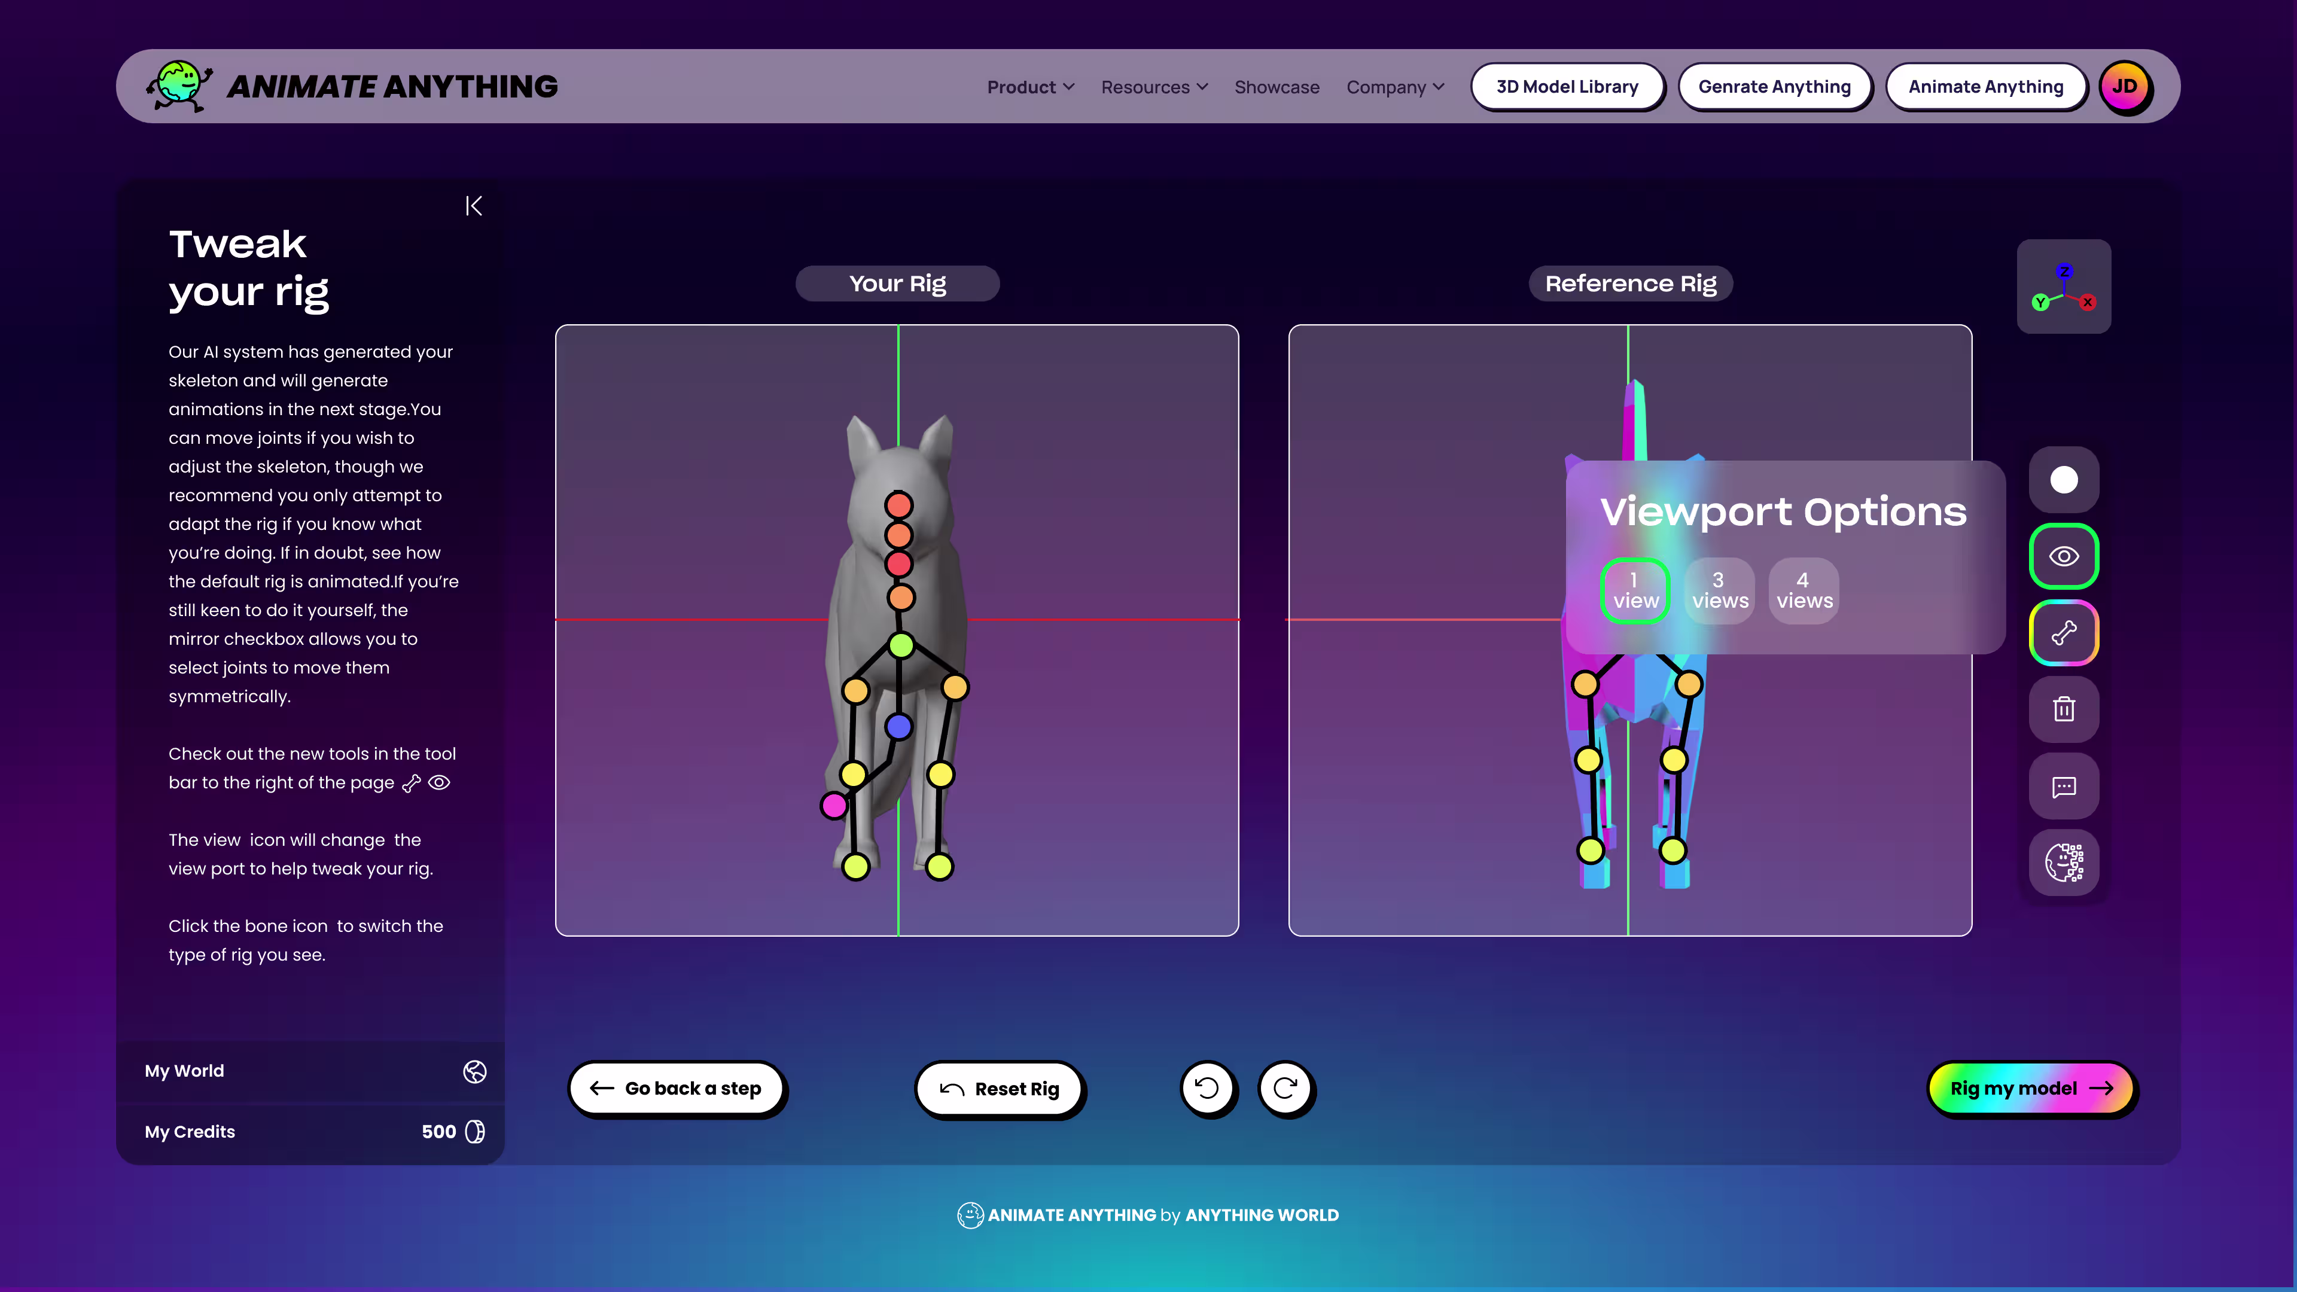Click the bone rig type icon
The image size is (2297, 1292).
pos(2063,633)
